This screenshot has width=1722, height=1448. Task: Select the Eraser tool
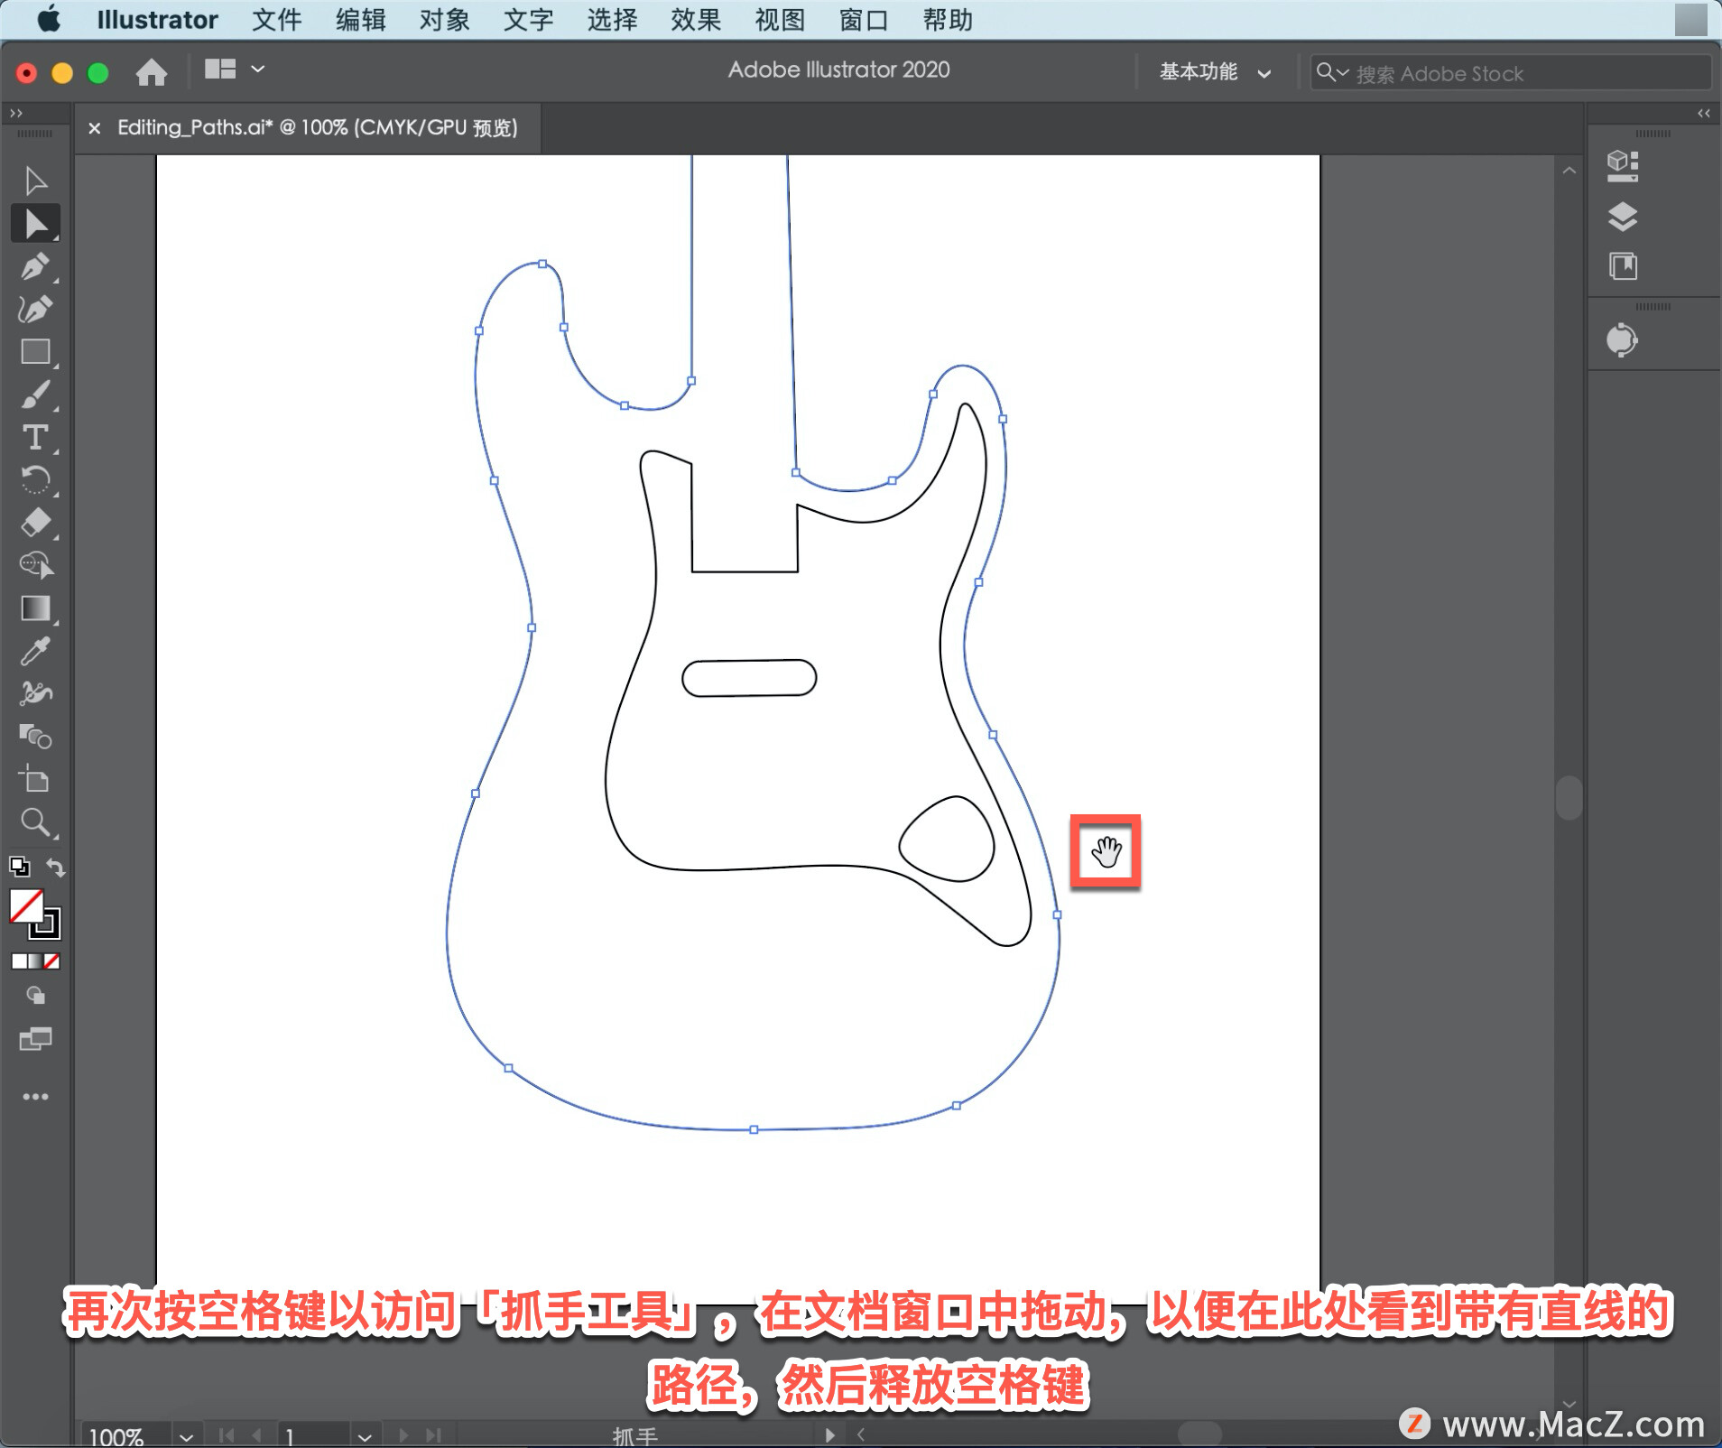[x=35, y=522]
